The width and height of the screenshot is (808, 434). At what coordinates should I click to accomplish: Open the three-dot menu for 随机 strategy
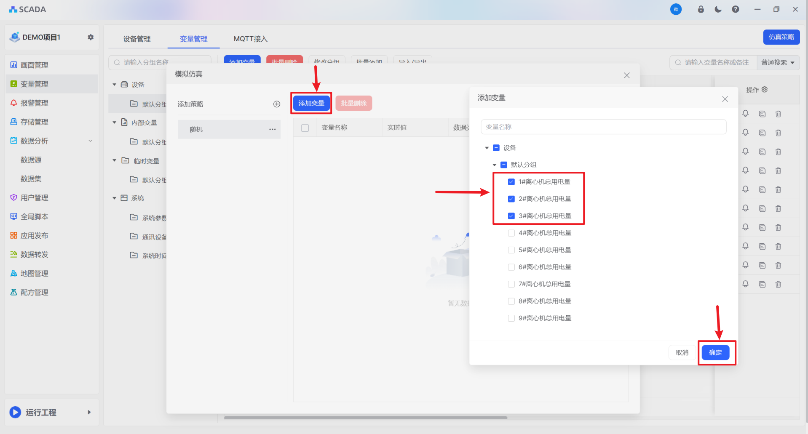tap(273, 129)
